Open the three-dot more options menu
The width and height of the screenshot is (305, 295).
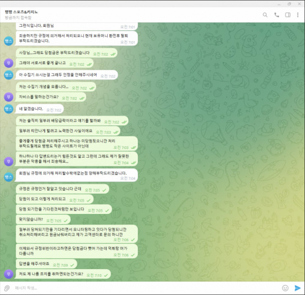[x=297, y=15]
